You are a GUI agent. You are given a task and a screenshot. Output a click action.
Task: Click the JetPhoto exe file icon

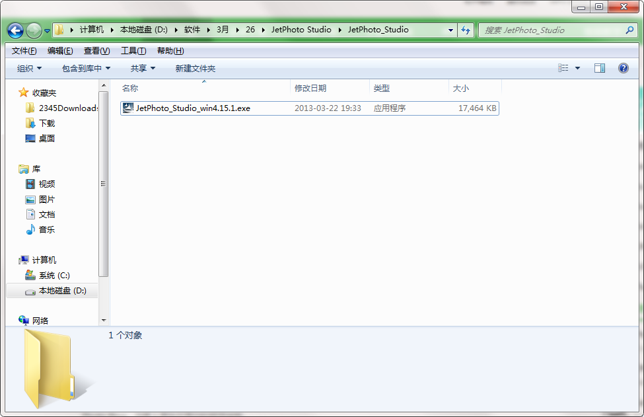(128, 108)
